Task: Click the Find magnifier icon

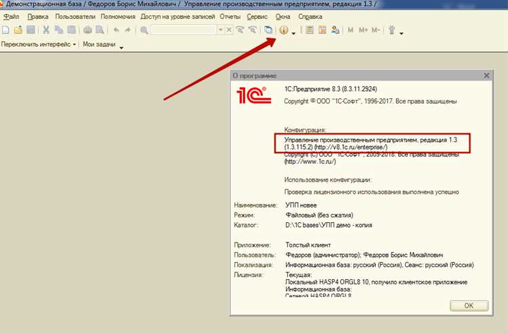Action: (x=144, y=30)
